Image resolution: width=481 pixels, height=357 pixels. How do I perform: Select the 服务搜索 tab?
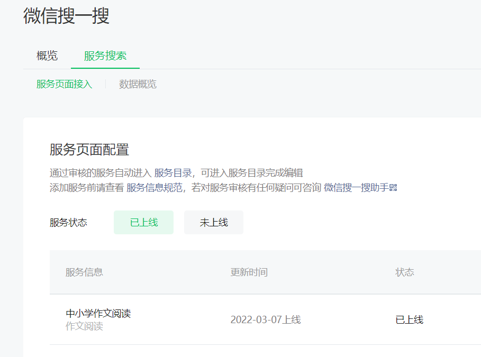point(105,56)
